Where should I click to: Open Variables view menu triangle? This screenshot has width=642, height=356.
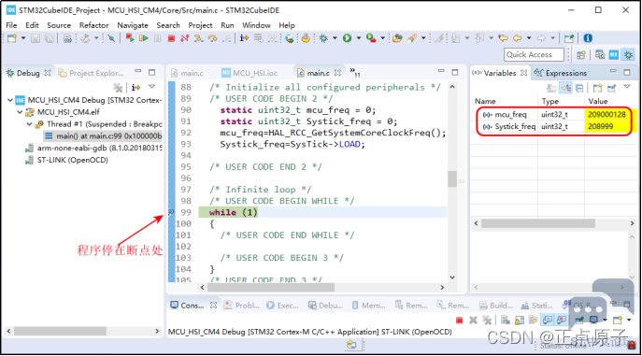(x=627, y=87)
